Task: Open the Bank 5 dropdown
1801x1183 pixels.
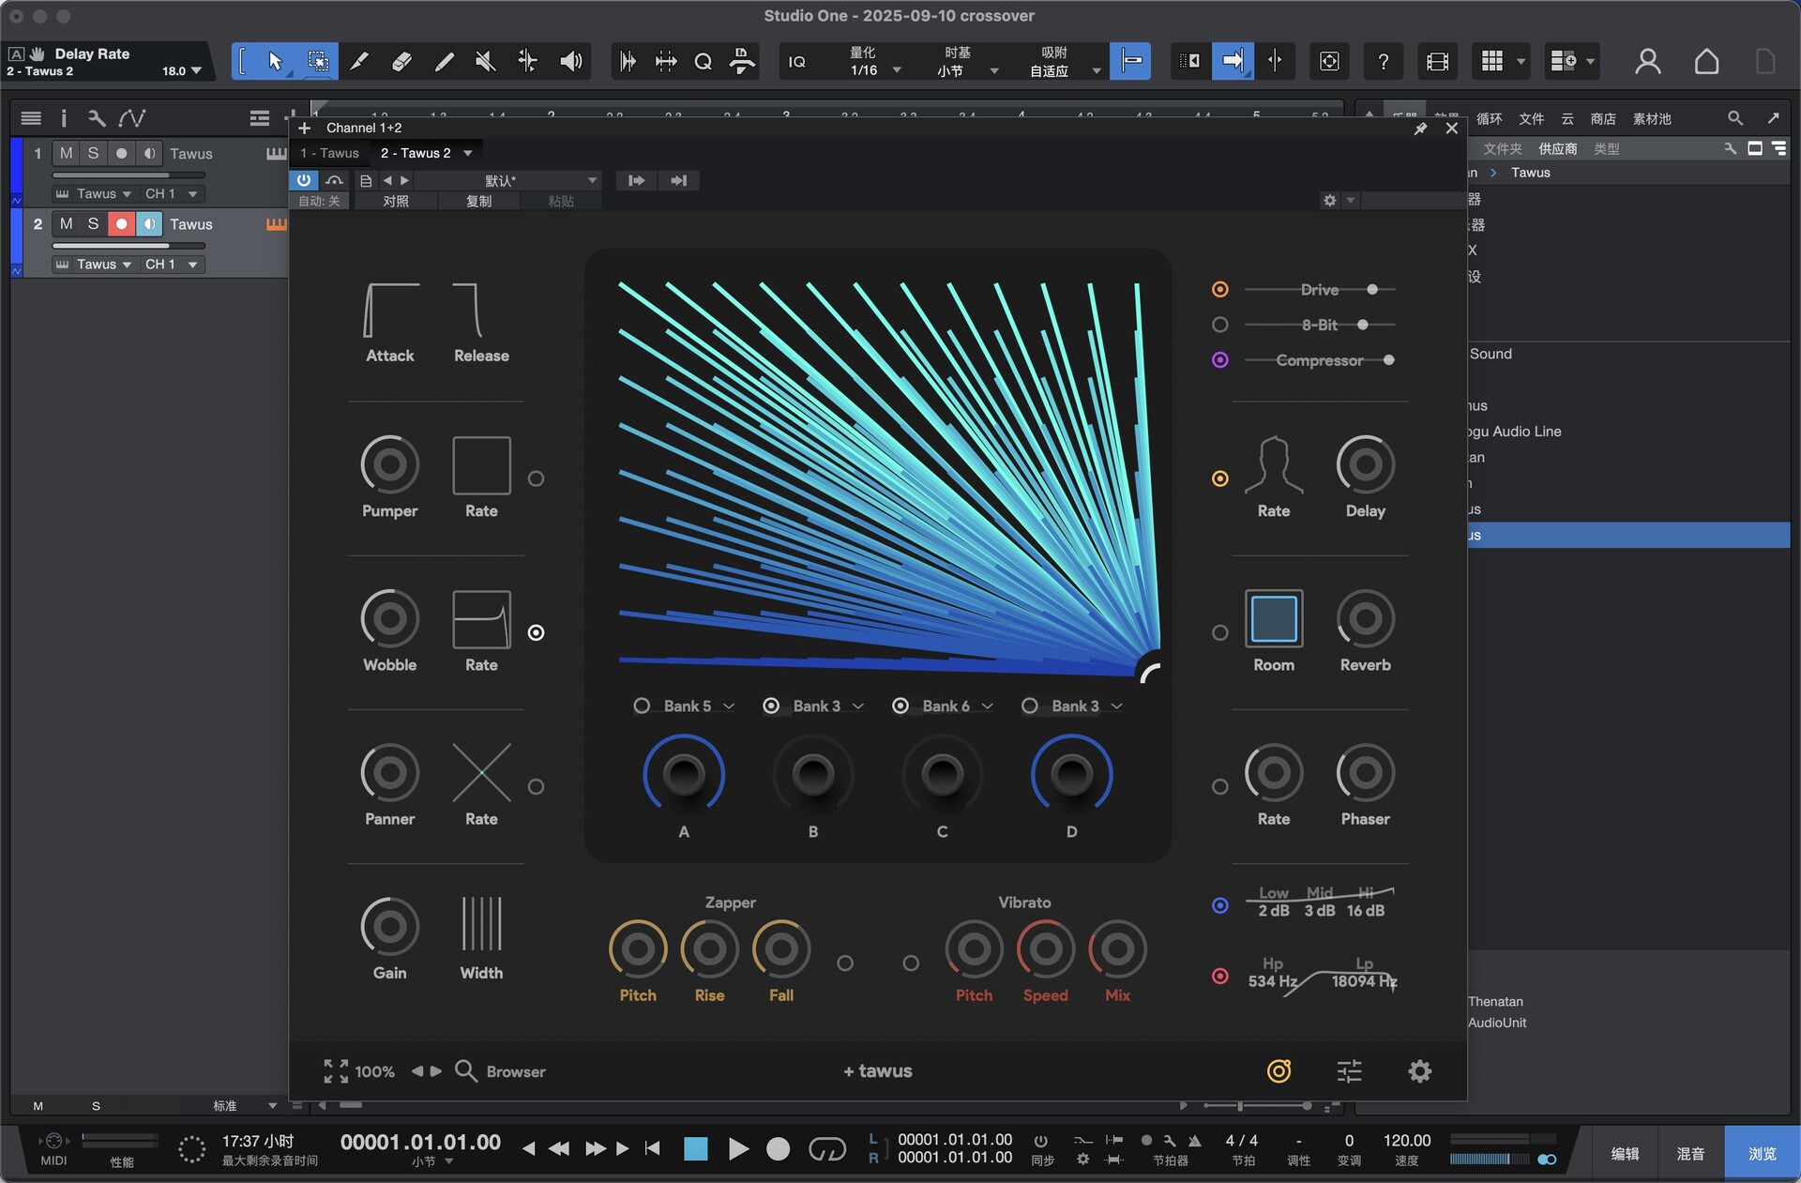Action: coord(699,706)
